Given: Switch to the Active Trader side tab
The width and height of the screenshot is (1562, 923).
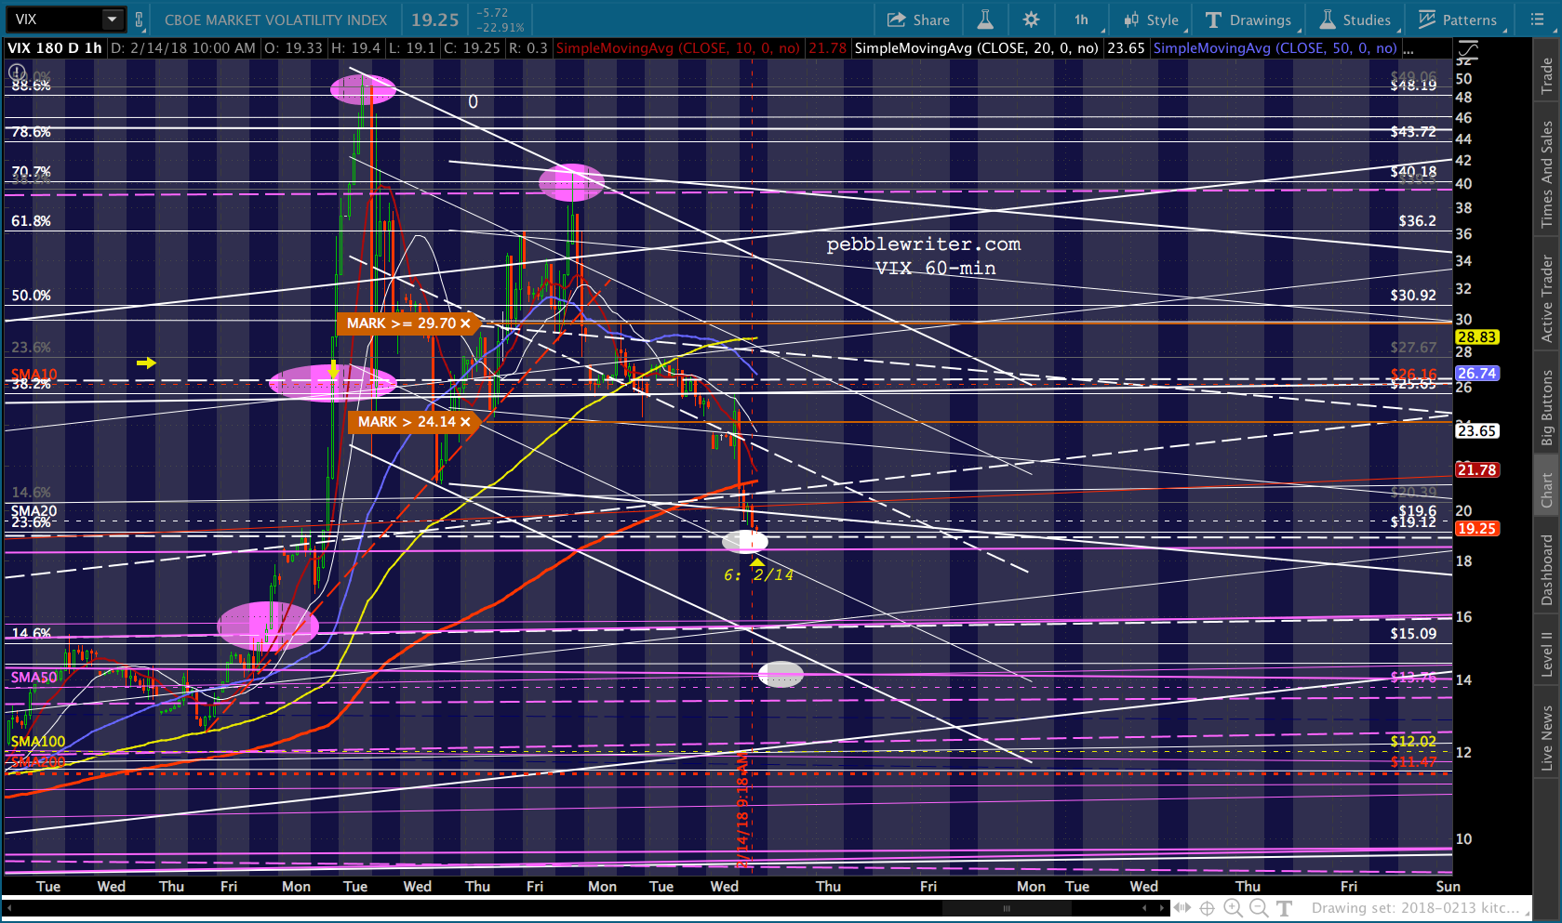Looking at the screenshot, I should coord(1547,299).
